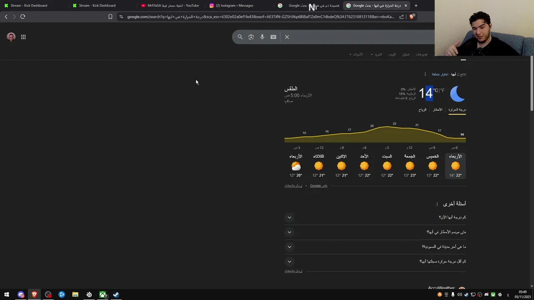Reload the current page
Screen dimensions: 534x300
coord(23,17)
